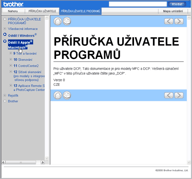Screen dimensions: 192x179
Task: Expand the 13 Aplikace Remote Setup node
Action: click(x=11, y=85)
